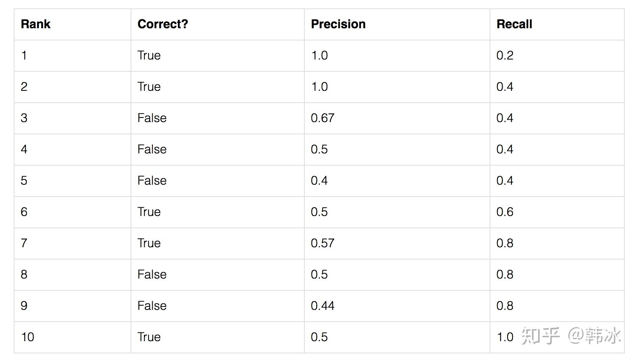Select the Precision column header
637x361 pixels.
click(338, 24)
